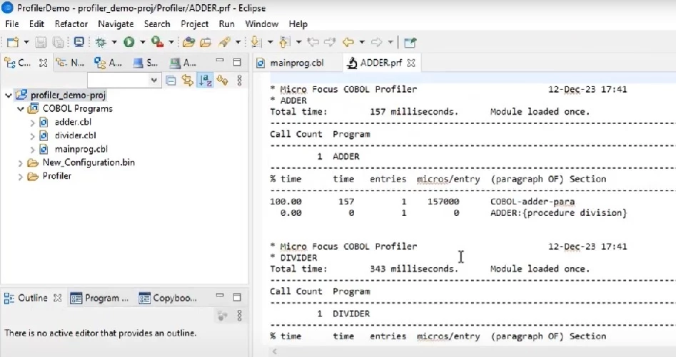Toggle Link with Editor in explorer
The height and width of the screenshot is (357, 676).
pos(187,80)
